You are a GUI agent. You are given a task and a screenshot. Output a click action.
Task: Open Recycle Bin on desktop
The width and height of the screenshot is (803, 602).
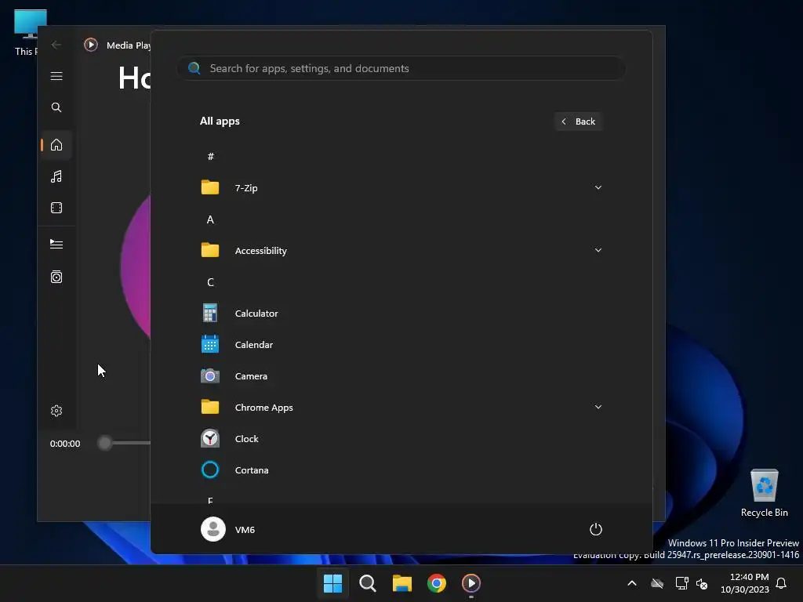click(x=765, y=493)
